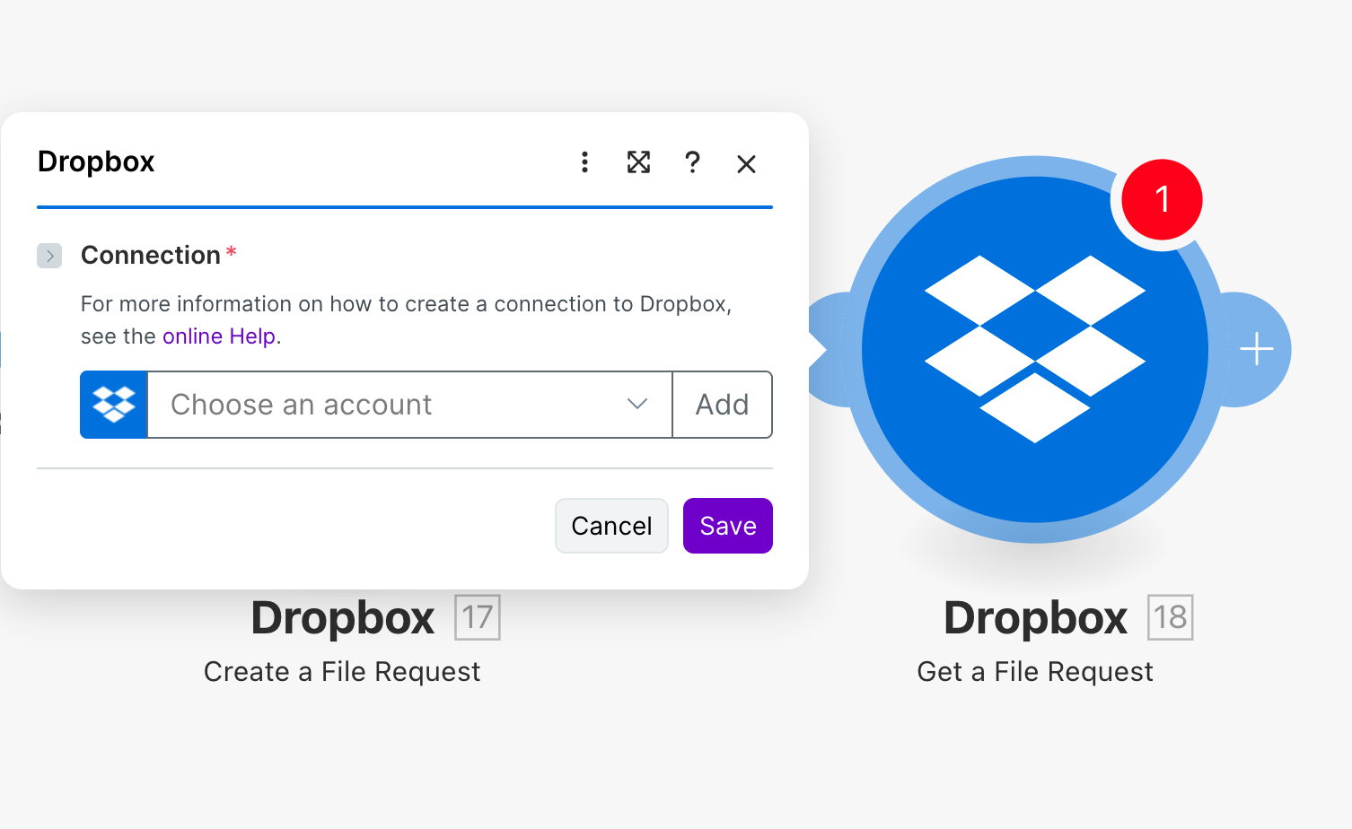Expand the Dropbox dialog to full screen
Viewport: 1352px width, 829px height.
[x=638, y=162]
